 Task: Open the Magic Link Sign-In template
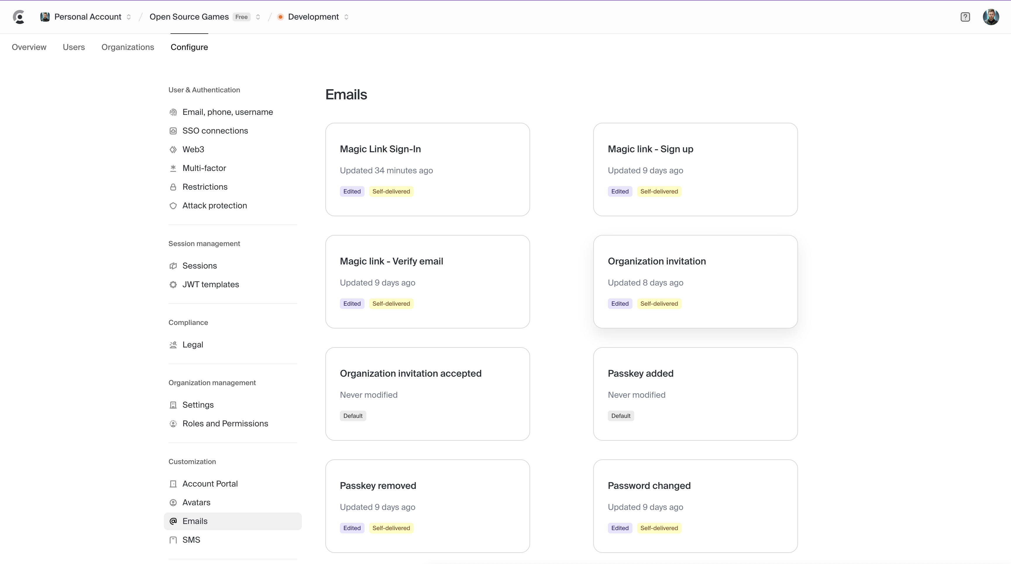[427, 169]
